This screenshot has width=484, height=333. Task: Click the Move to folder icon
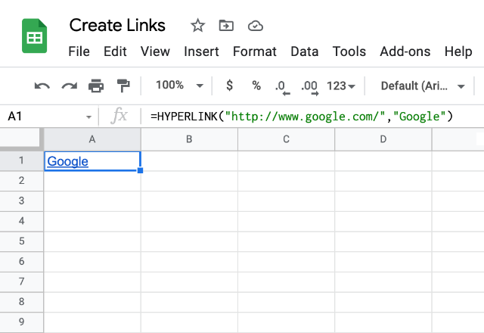pos(226,26)
